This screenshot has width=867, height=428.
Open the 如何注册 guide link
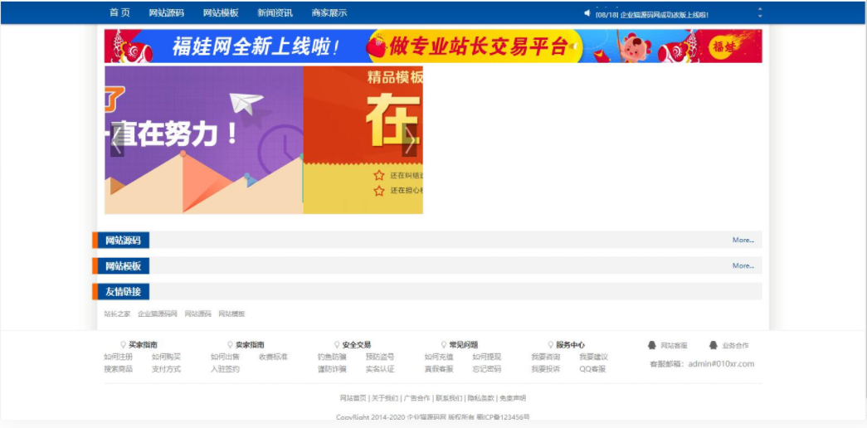[118, 357]
